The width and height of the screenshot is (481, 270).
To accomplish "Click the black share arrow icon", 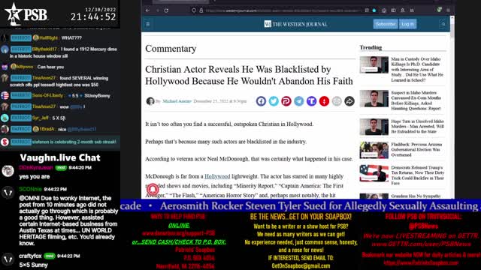I will [x=349, y=101].
